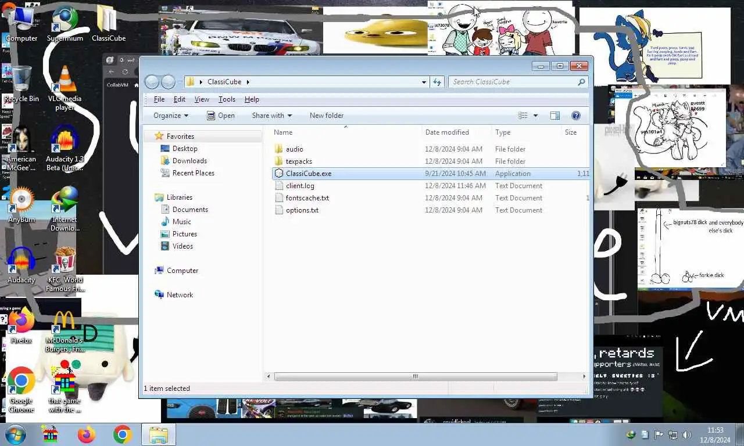
Task: Type in the Search ClassiCube field
Action: (x=513, y=82)
